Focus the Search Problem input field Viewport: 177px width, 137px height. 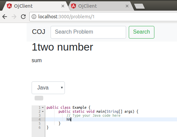tap(88, 32)
